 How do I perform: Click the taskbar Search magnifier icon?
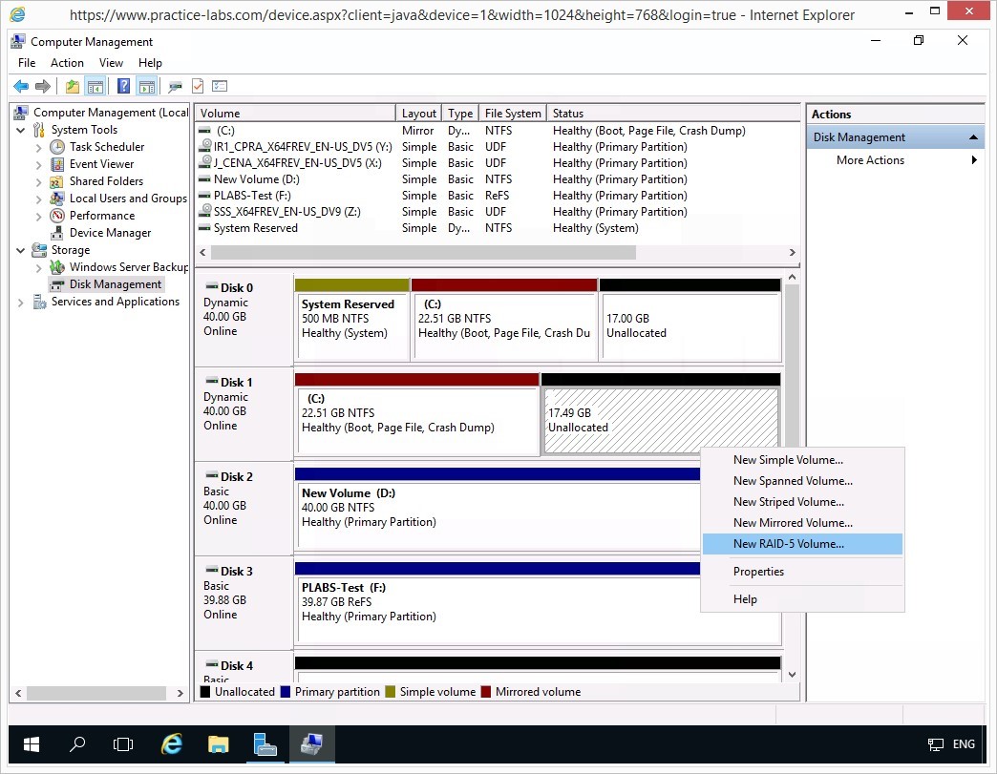point(78,744)
